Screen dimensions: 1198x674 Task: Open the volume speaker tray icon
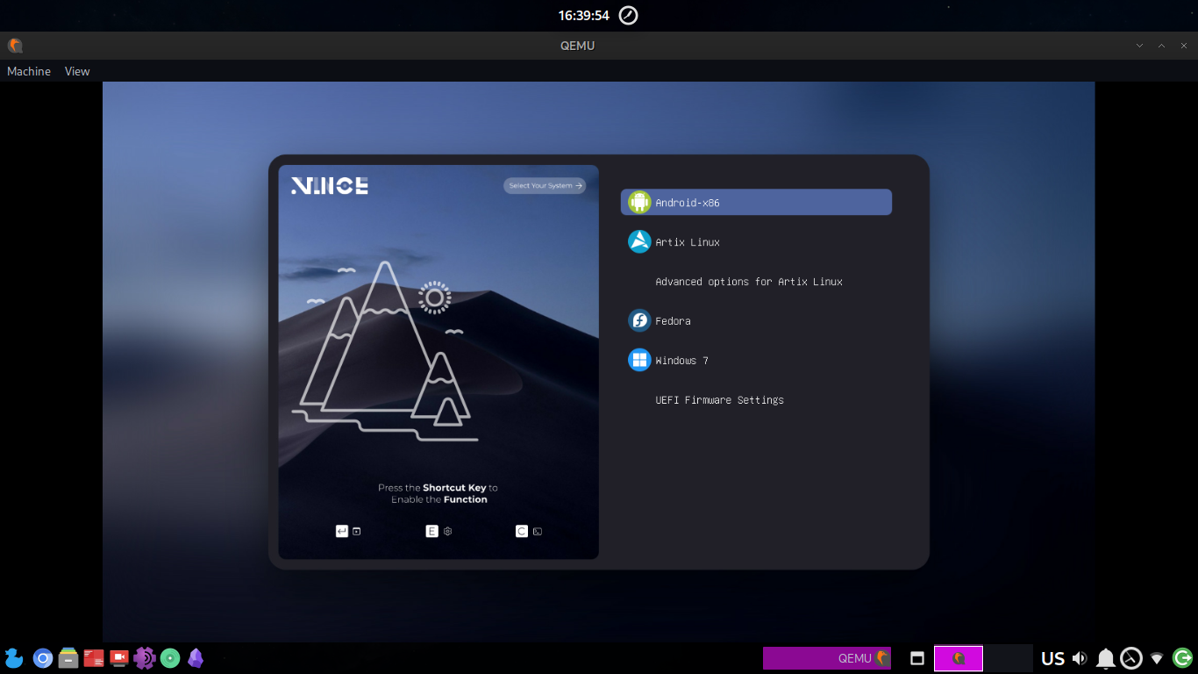click(x=1080, y=658)
